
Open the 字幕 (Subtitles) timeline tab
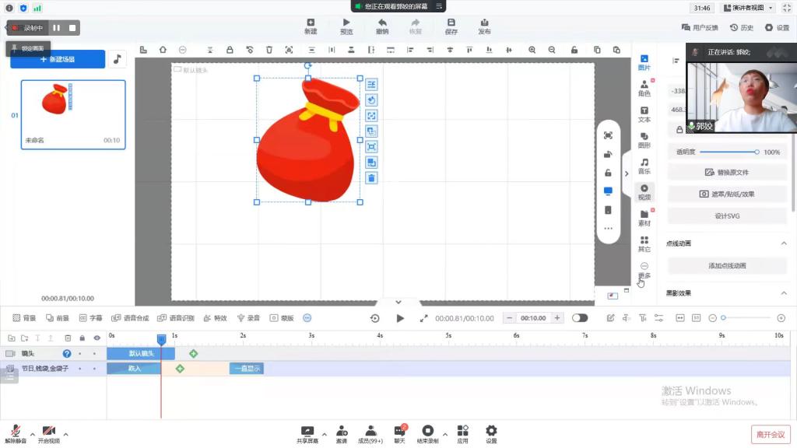(x=90, y=318)
